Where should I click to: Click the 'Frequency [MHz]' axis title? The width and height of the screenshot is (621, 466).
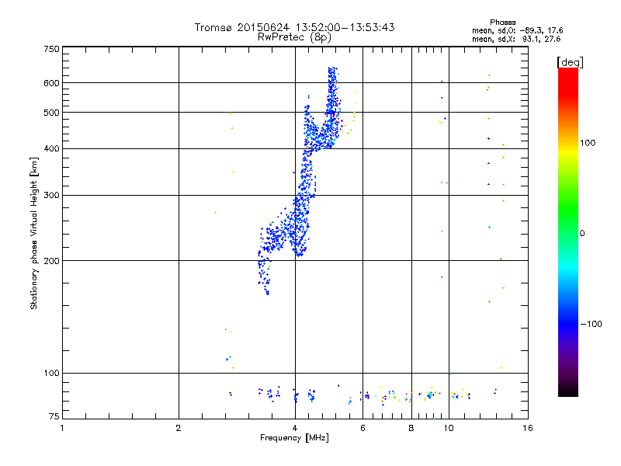(x=294, y=438)
